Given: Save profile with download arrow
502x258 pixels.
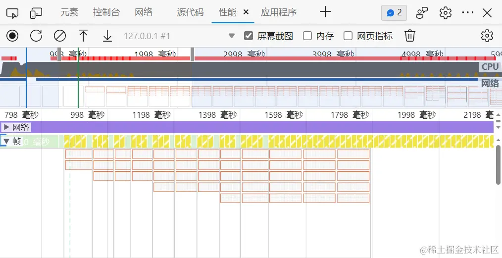Looking at the screenshot, I should 107,36.
